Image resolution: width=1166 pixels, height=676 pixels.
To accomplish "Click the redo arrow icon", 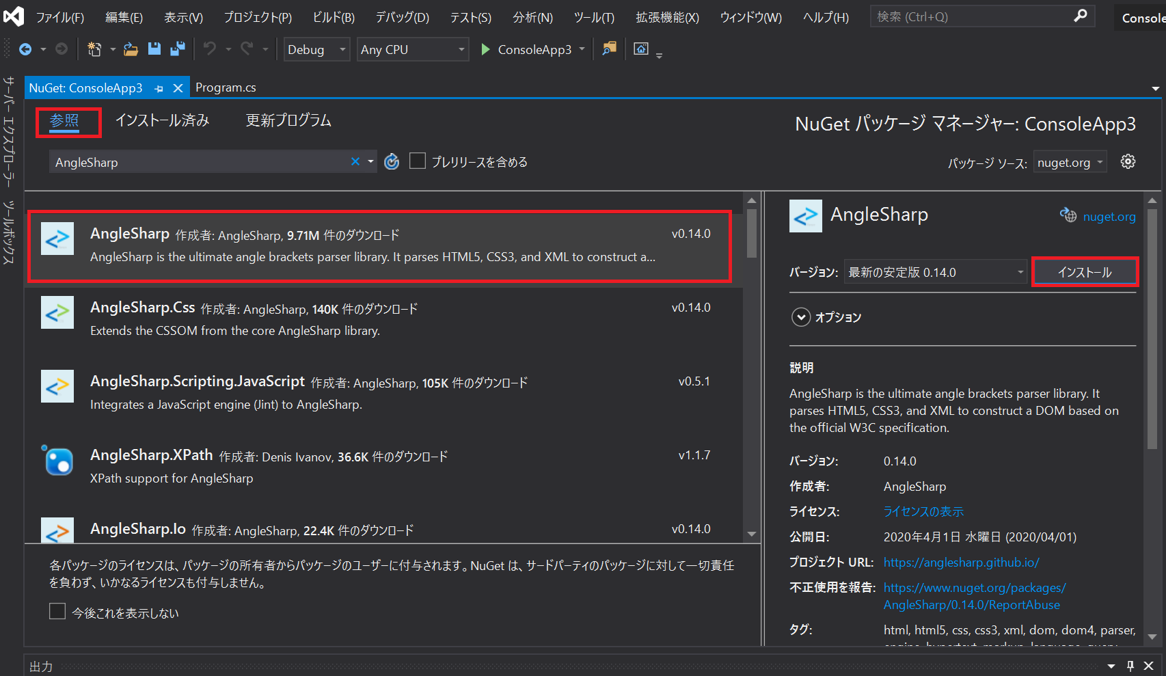I will pyautogui.click(x=247, y=49).
